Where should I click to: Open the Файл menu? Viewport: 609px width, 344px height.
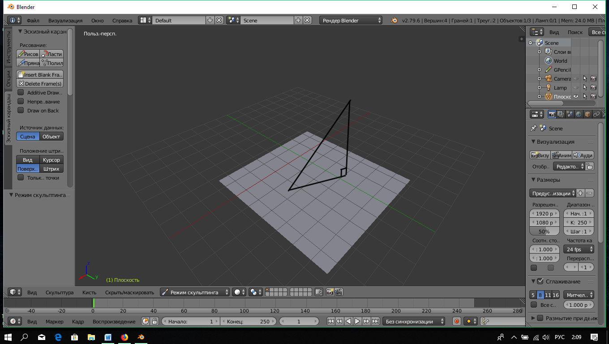point(33,21)
